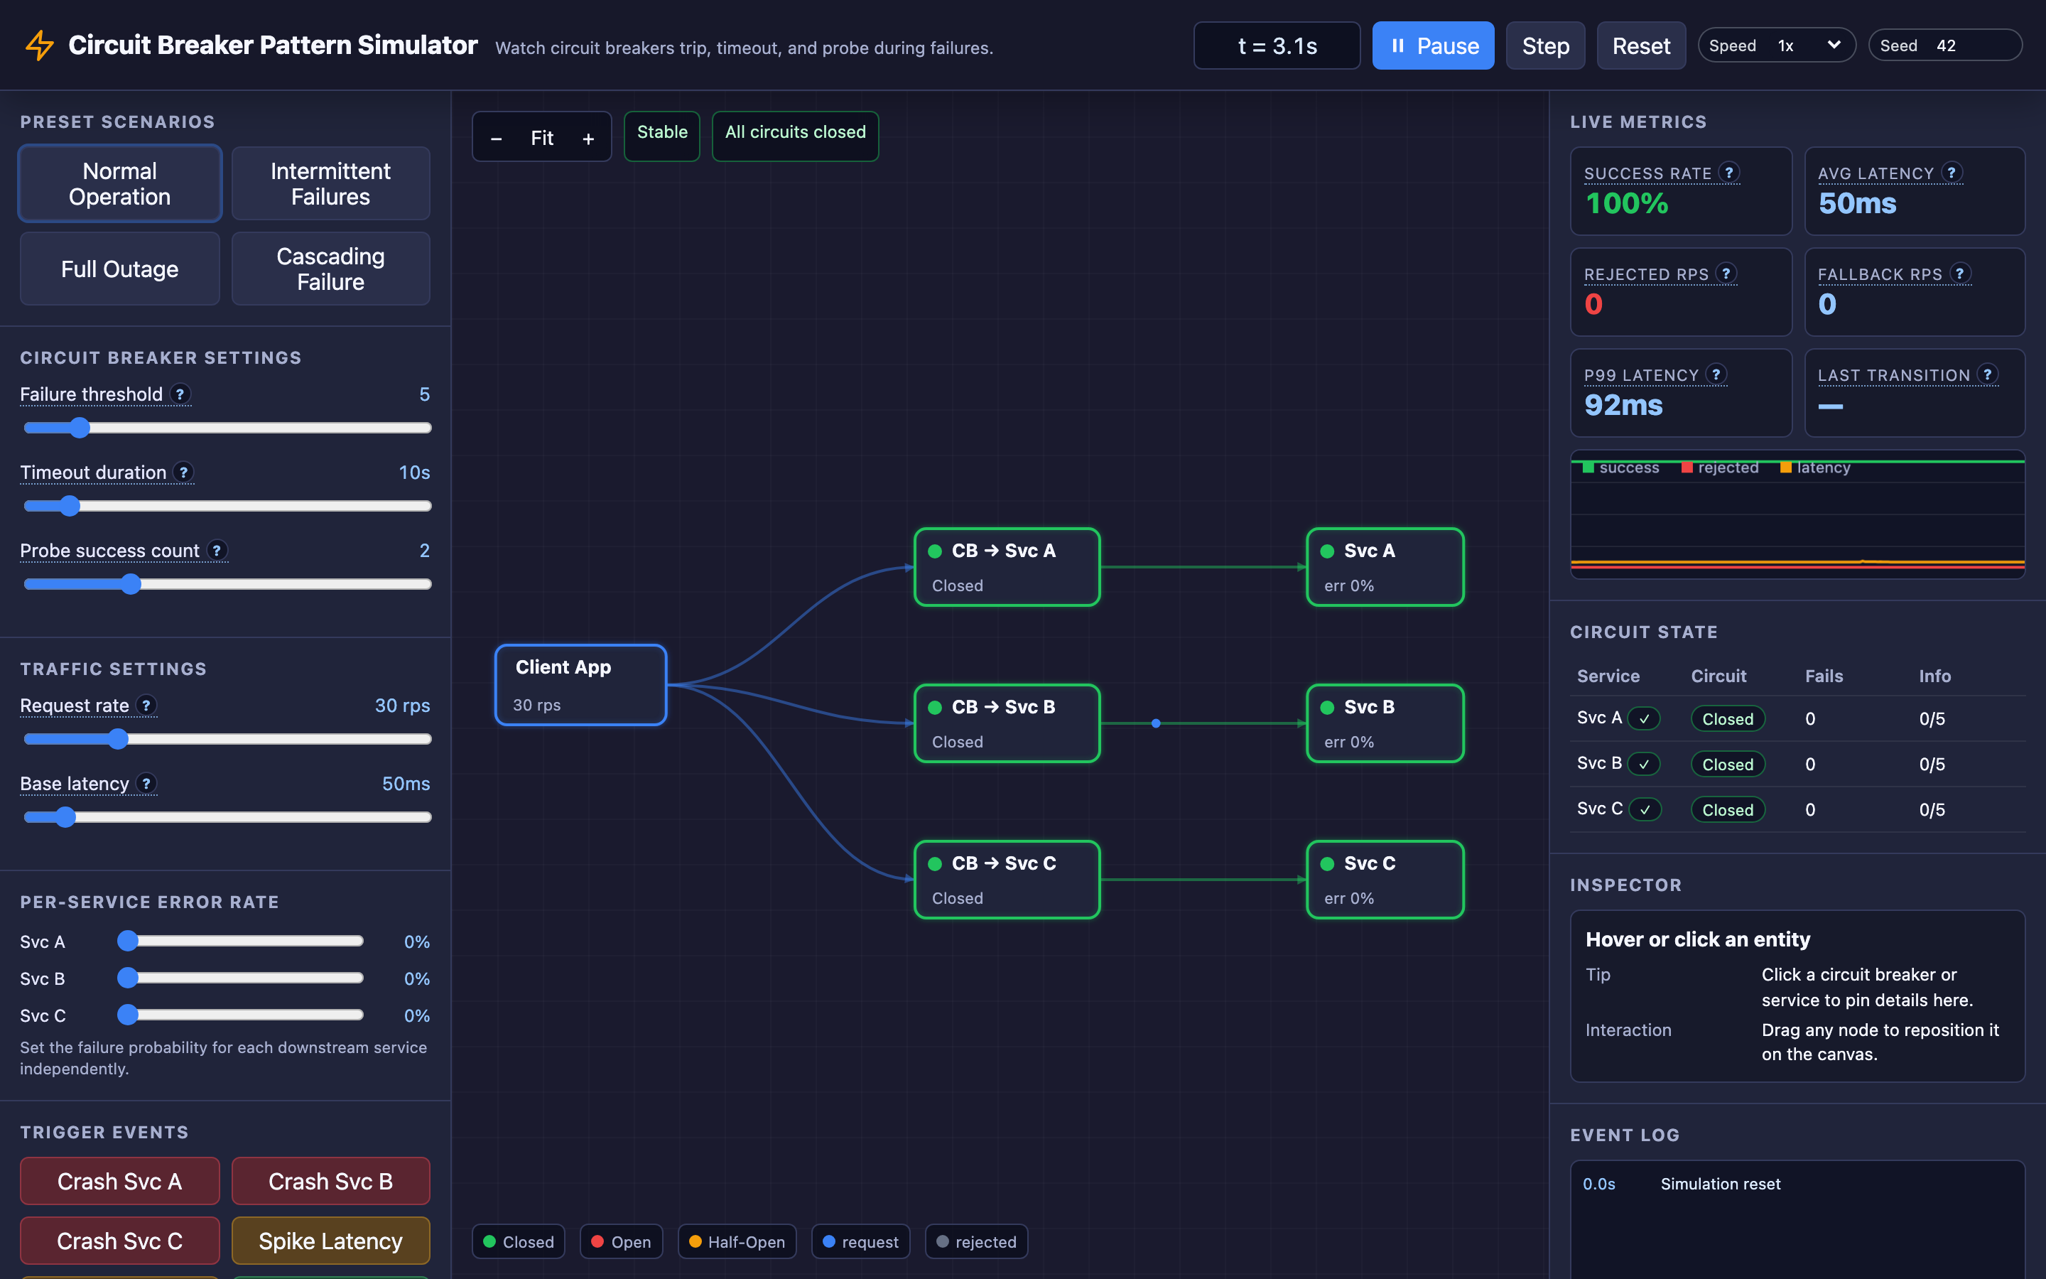Select the Client App node

581,685
